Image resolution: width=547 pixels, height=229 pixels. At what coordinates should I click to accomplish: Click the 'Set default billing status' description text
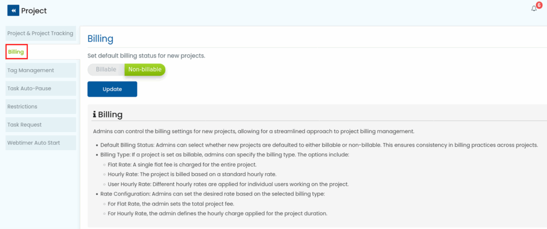(x=146, y=55)
